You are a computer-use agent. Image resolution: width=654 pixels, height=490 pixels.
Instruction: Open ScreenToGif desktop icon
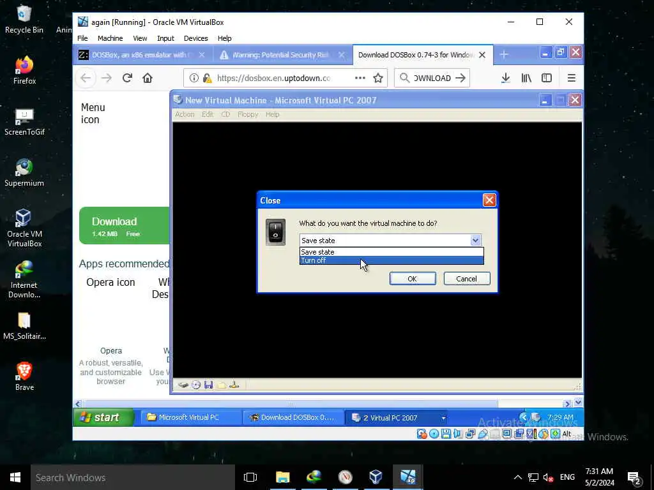24,122
